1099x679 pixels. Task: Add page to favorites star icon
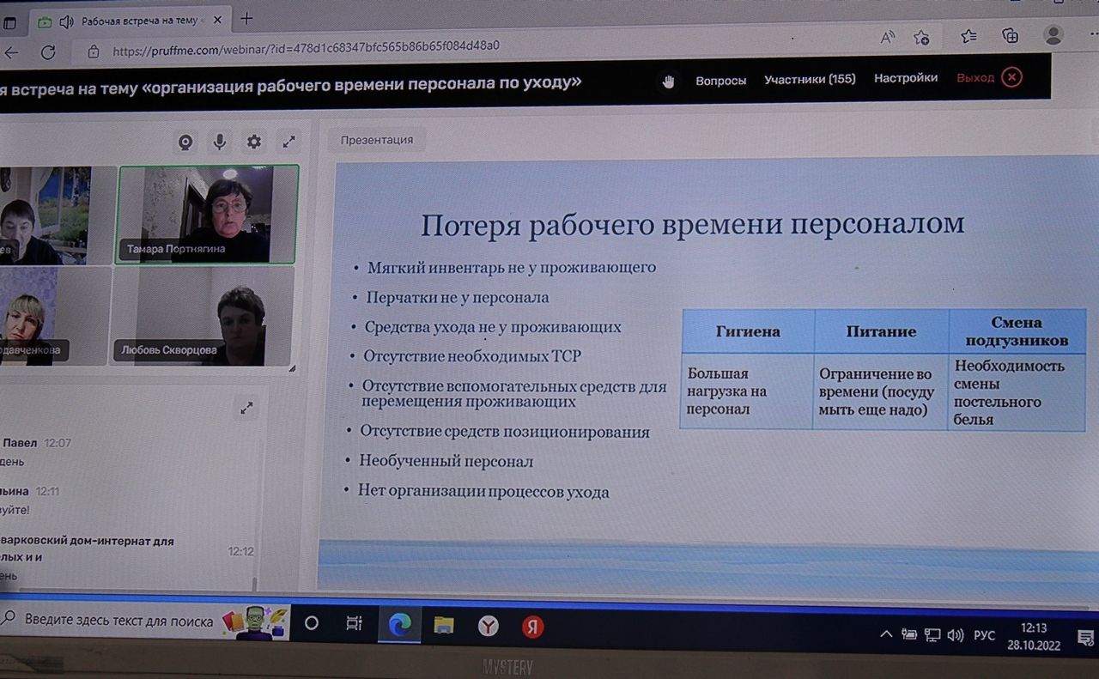921,37
